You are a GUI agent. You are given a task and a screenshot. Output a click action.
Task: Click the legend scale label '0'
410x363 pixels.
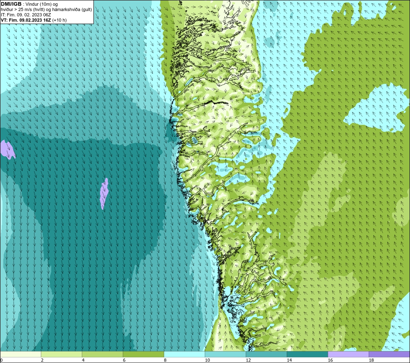[2, 361]
